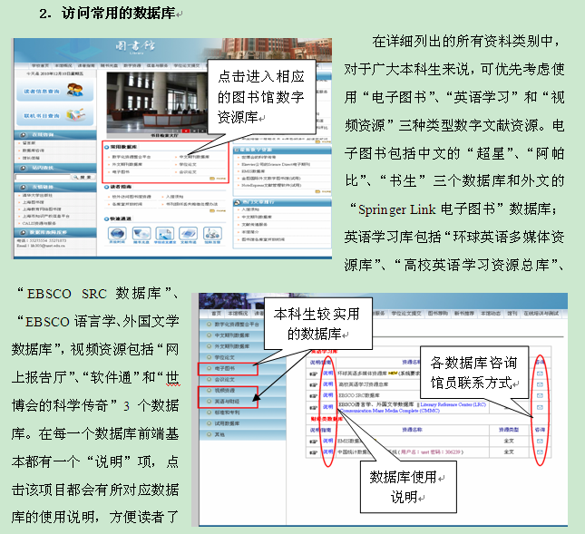The image size is (585, 534).
Task: Open 本馆概况 in the top library nav
Action: (x=63, y=65)
